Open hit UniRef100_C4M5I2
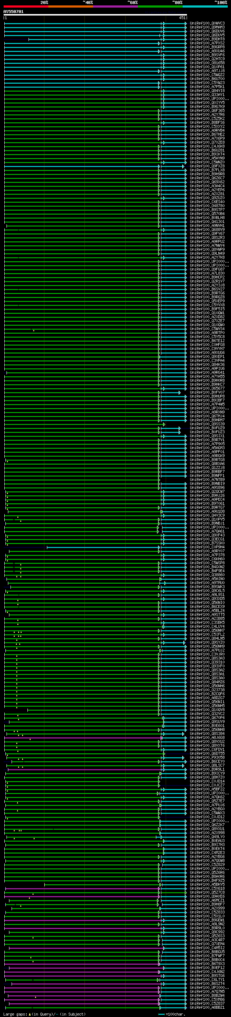Image resolution: width=231 pixels, height=1017 pixels. (x=207, y=948)
